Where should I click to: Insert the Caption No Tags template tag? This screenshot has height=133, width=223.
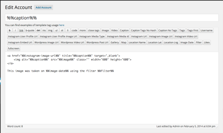[168, 30]
